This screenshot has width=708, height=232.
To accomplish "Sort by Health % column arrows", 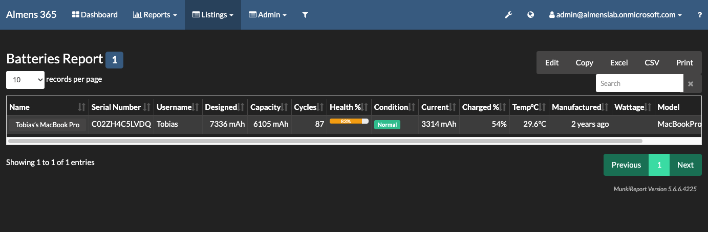I will tap(366, 107).
